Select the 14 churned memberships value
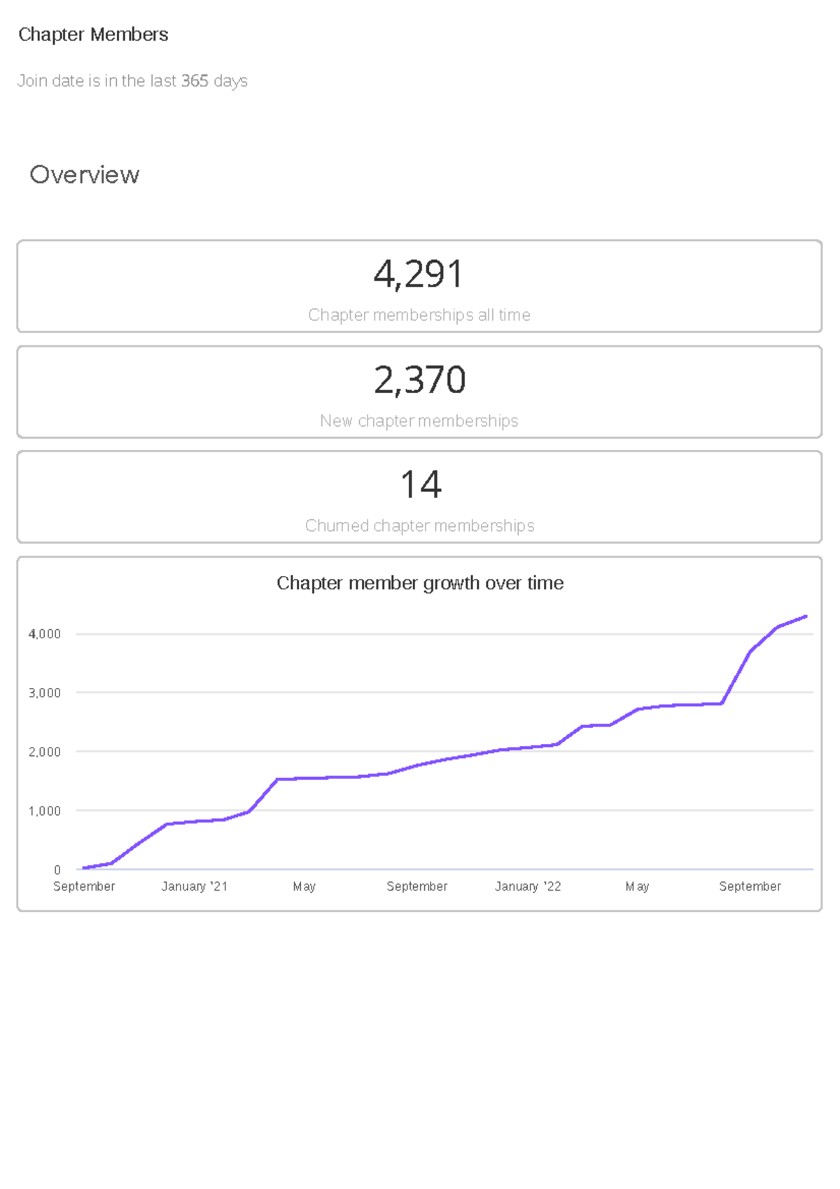The image size is (840, 1189). tap(420, 485)
